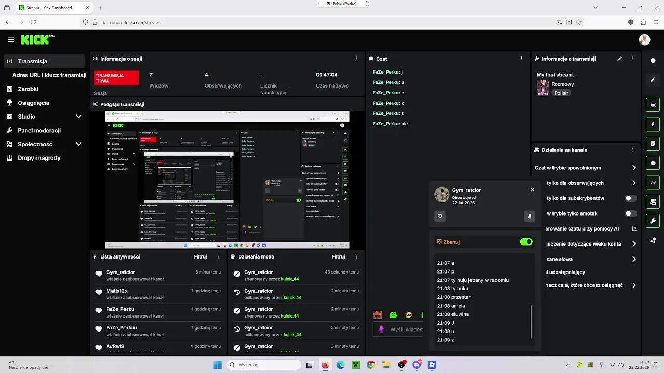The height and width of the screenshot is (373, 664).
Task: Open the Filtruj filter in Lista aktywności
Action: pos(200,256)
